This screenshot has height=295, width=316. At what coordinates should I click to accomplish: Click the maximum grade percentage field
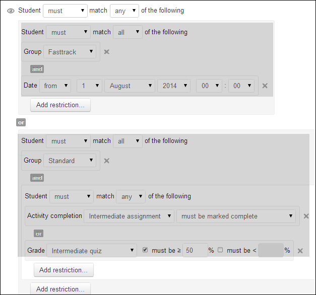(x=271, y=250)
